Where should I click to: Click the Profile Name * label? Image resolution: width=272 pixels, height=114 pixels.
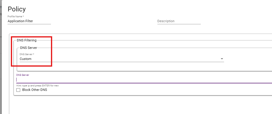point(16,16)
